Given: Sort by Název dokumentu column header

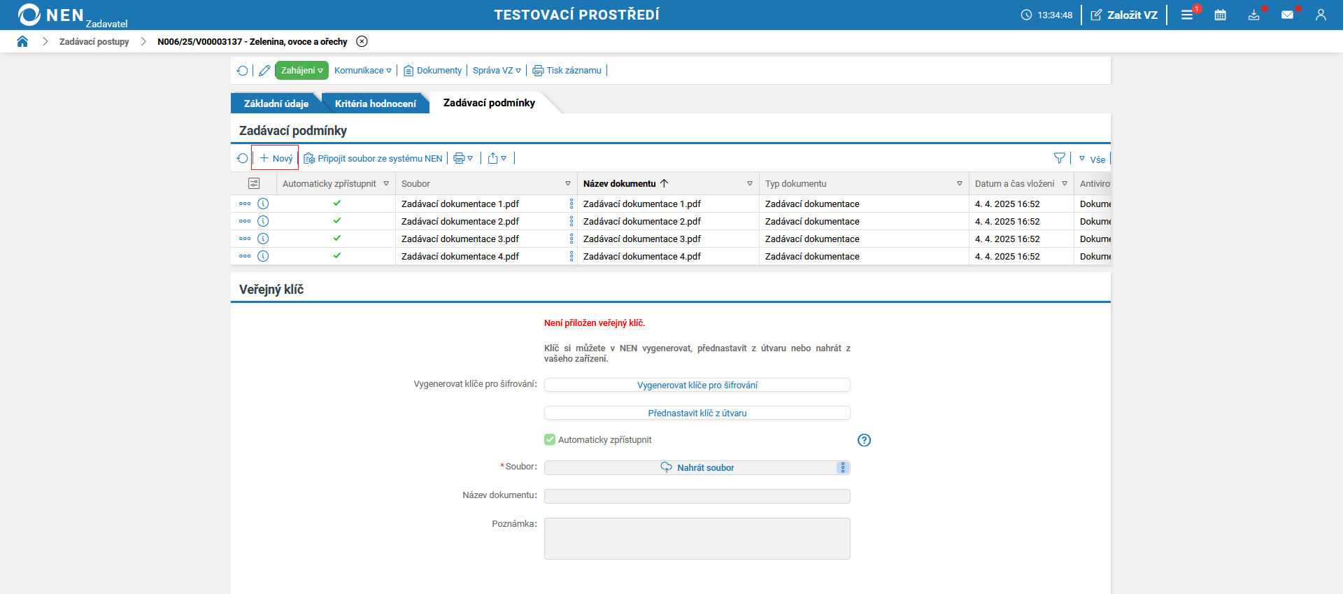Looking at the screenshot, I should pyautogui.click(x=620, y=183).
